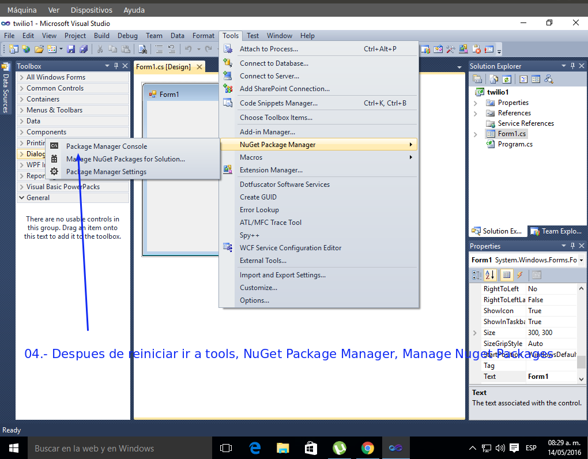Switch to the Solution Explorer bottom tab

coord(497,231)
